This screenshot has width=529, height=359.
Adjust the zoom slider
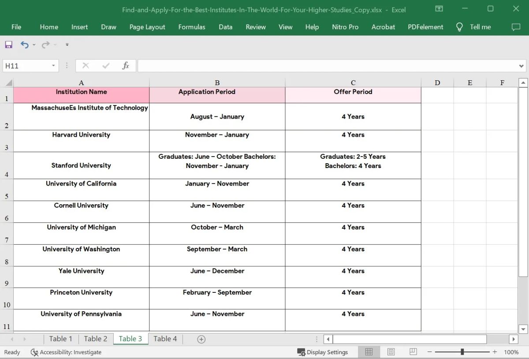pyautogui.click(x=462, y=352)
